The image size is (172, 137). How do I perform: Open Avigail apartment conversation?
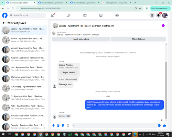click(24, 50)
